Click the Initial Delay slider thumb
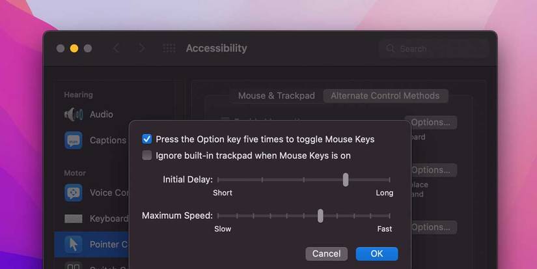The height and width of the screenshot is (269, 537). (346, 180)
